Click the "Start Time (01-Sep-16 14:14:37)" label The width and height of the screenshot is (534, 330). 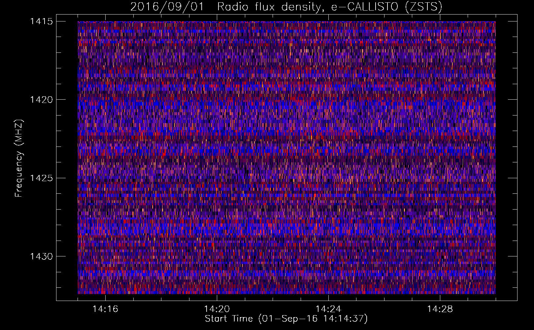(286, 319)
